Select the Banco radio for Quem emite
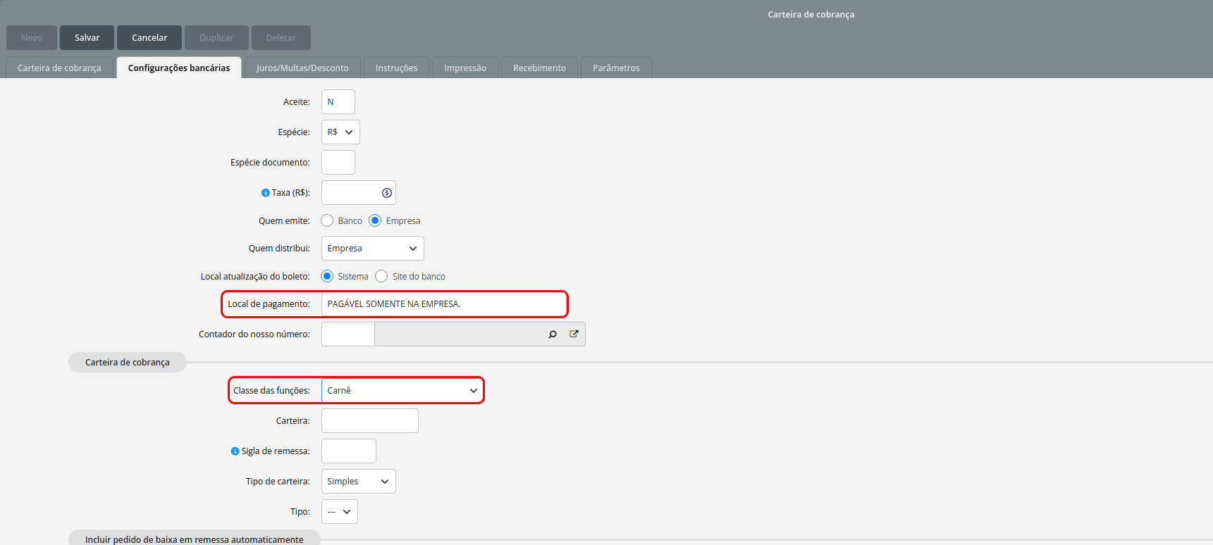 click(x=327, y=221)
